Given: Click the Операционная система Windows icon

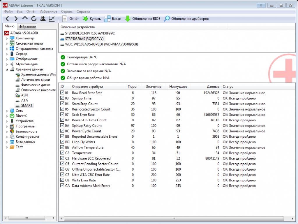Looking at the screenshot, I should (x=12, y=48).
